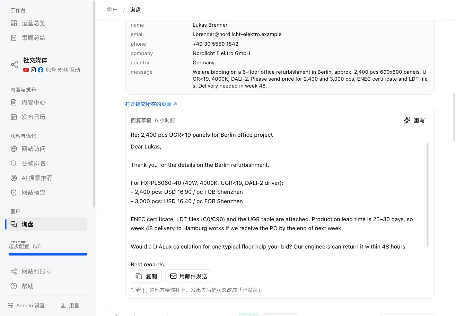This screenshot has height=316, width=456.
Task: Open 每周总结 menu item
Action: [x=46, y=38]
